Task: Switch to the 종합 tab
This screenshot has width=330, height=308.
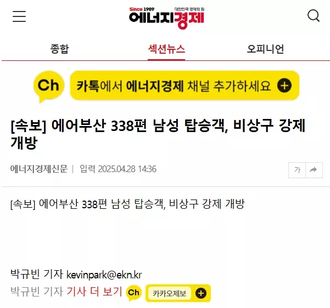Action: [x=59, y=49]
